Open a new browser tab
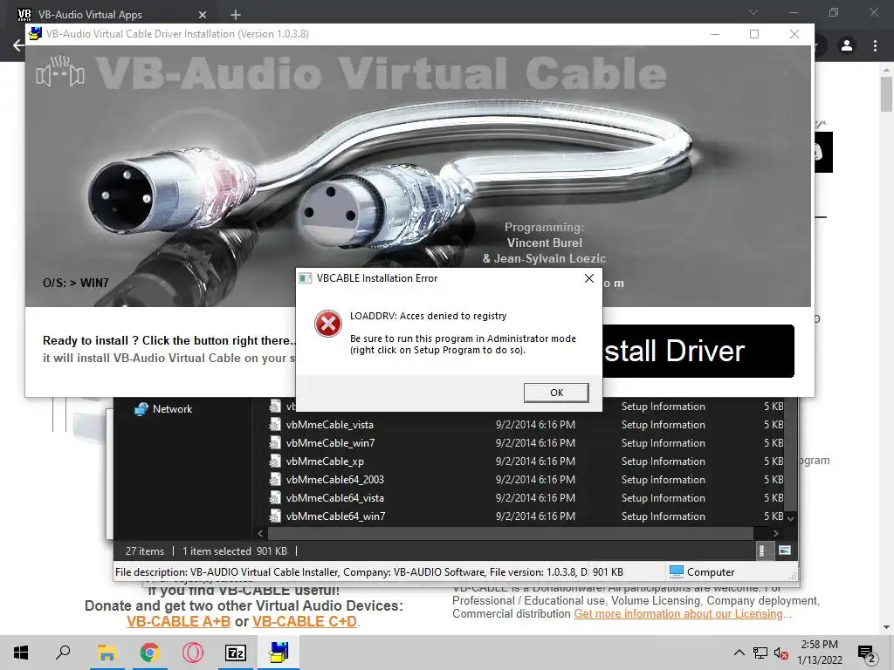894x670 pixels. coord(236,15)
